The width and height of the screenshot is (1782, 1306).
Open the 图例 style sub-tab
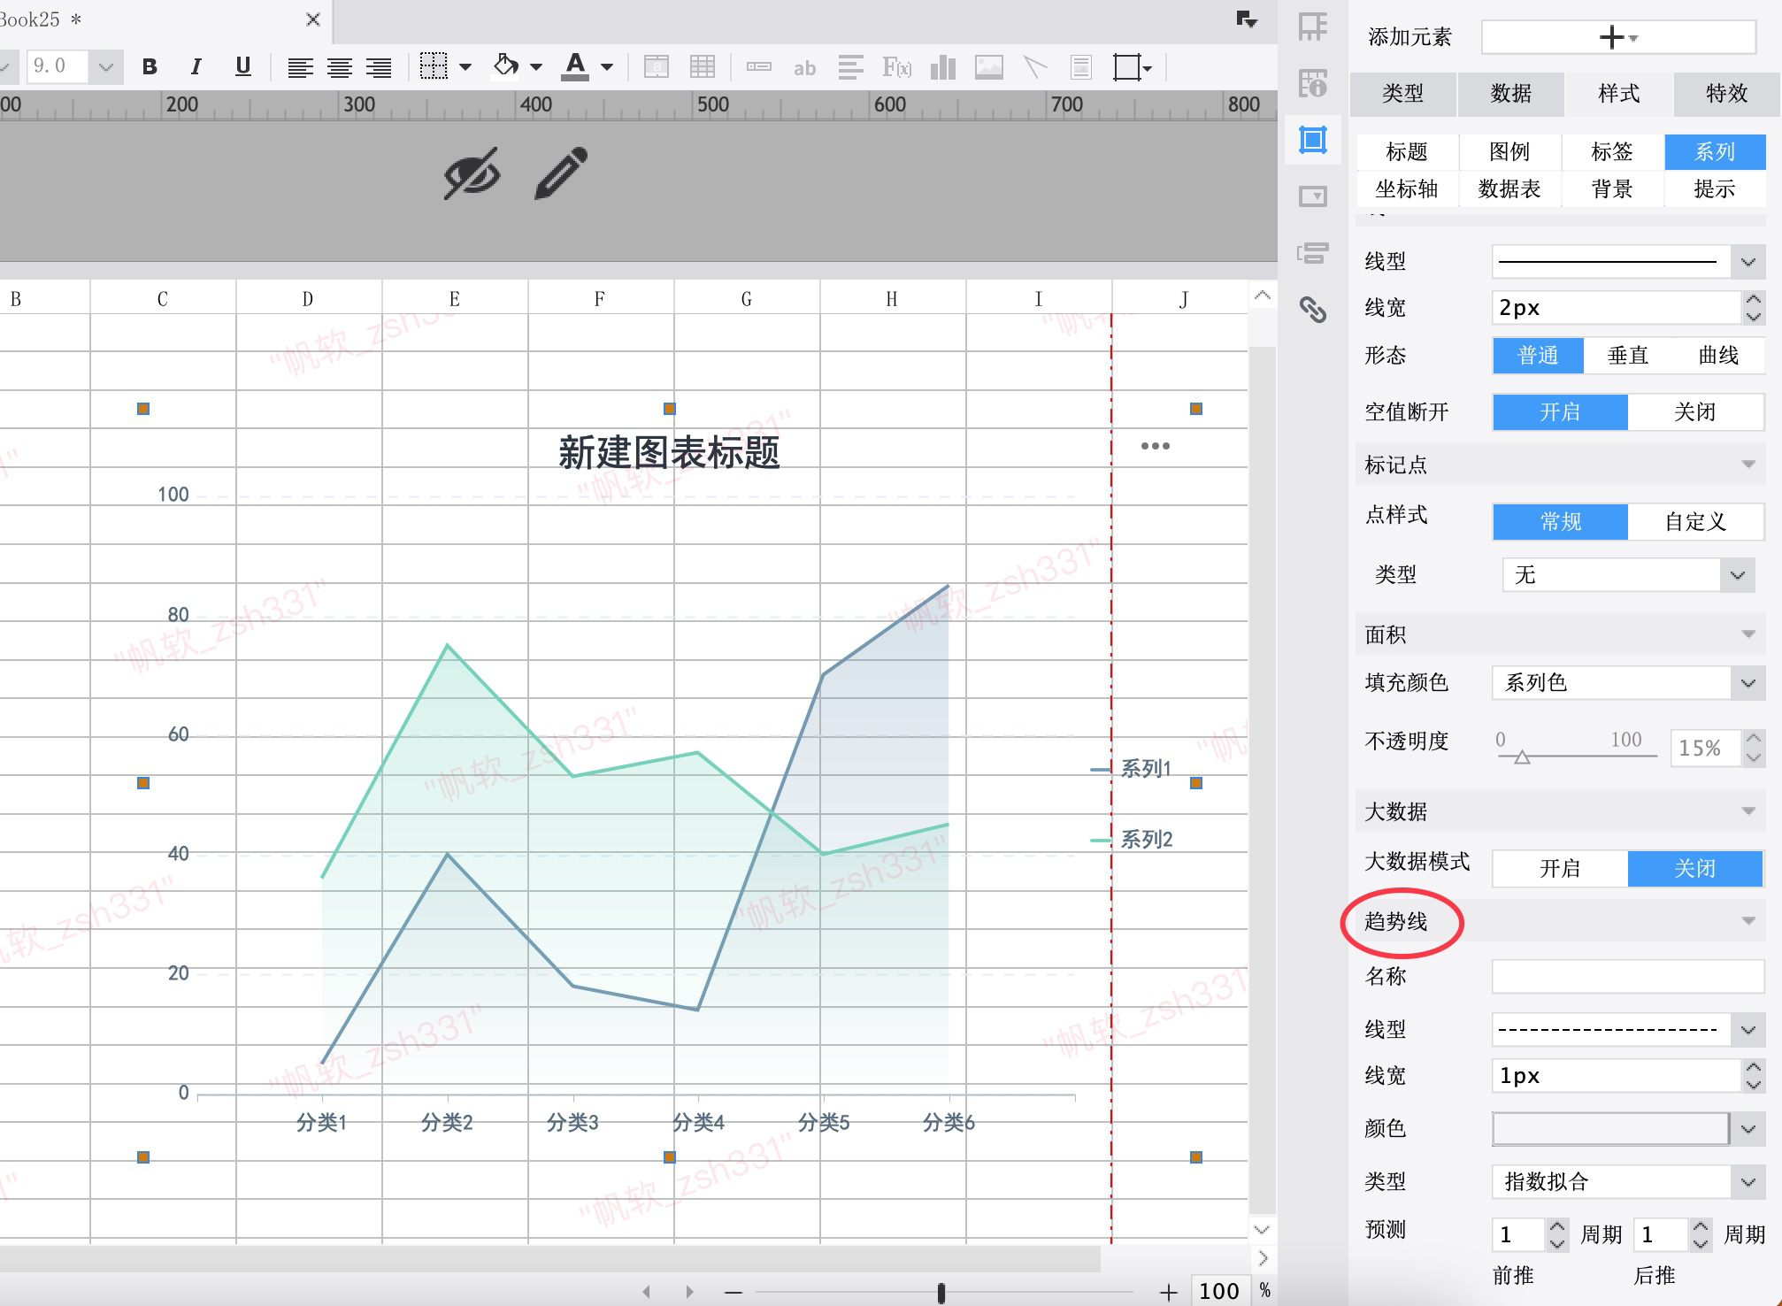point(1509,152)
